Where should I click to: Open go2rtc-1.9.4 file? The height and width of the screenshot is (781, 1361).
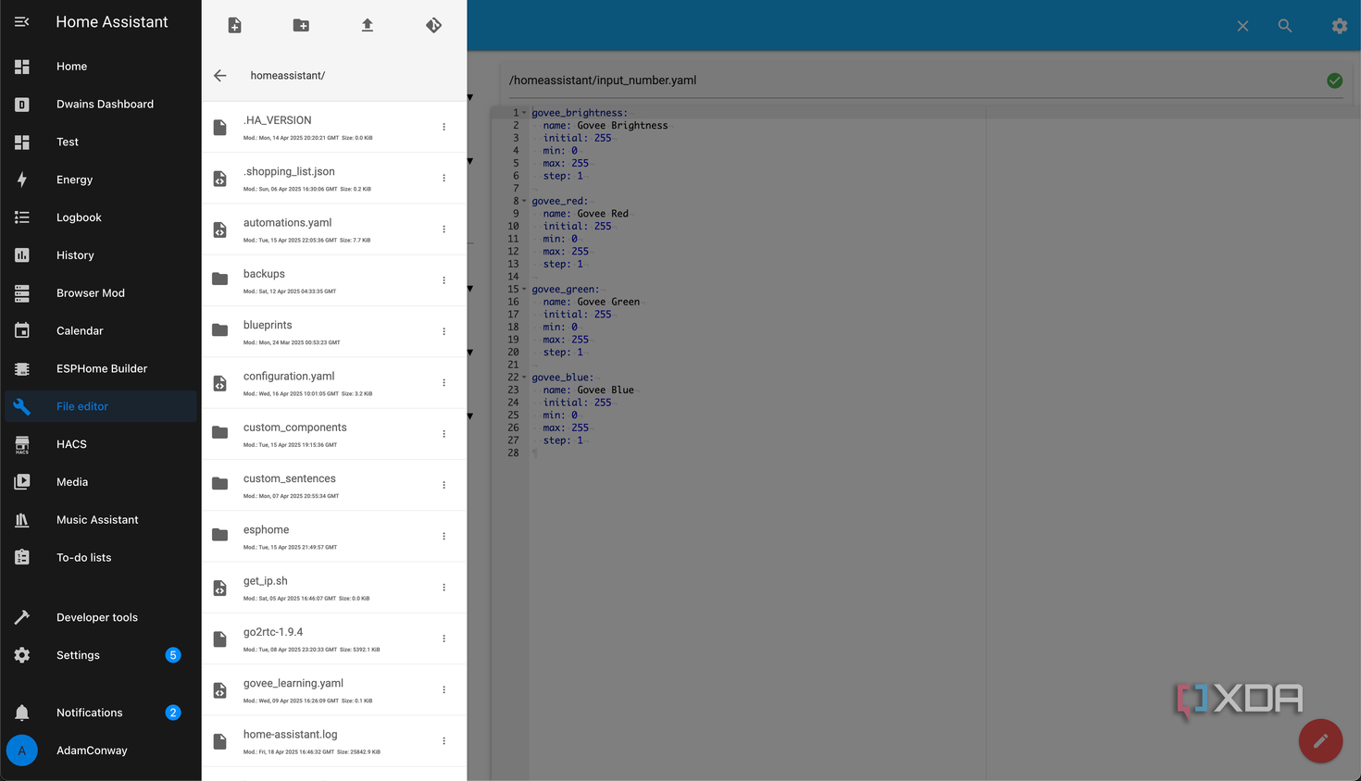point(334,638)
